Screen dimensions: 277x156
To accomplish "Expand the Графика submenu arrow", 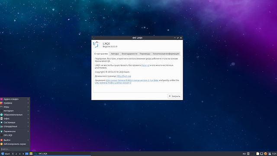I will pyautogui.click(x=28, y=103).
